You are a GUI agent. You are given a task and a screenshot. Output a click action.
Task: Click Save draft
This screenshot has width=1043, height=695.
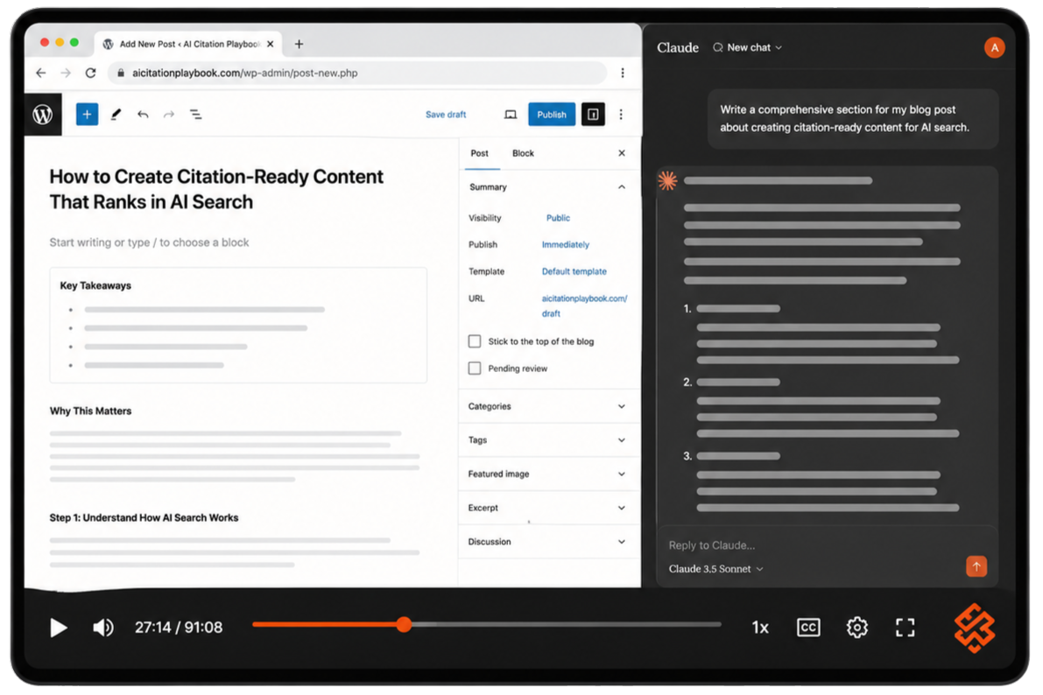(x=446, y=115)
